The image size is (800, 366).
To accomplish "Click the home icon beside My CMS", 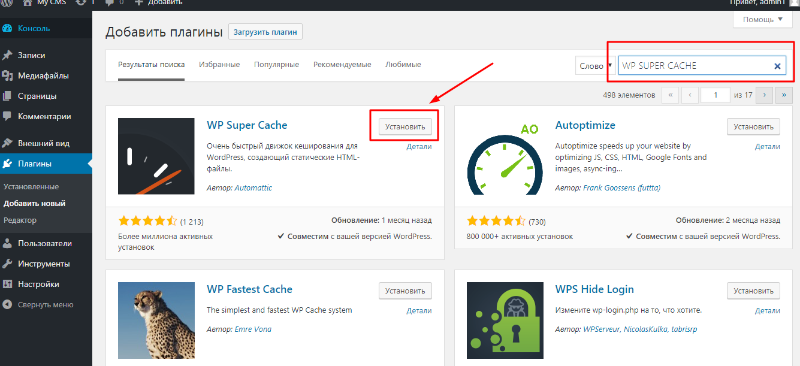I will tap(28, 3).
